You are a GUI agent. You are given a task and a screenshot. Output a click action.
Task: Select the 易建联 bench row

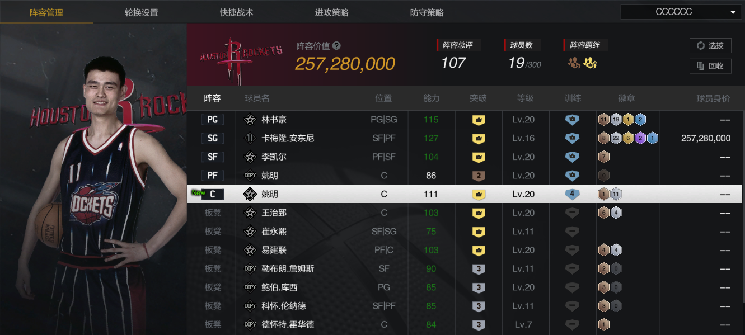click(464, 250)
